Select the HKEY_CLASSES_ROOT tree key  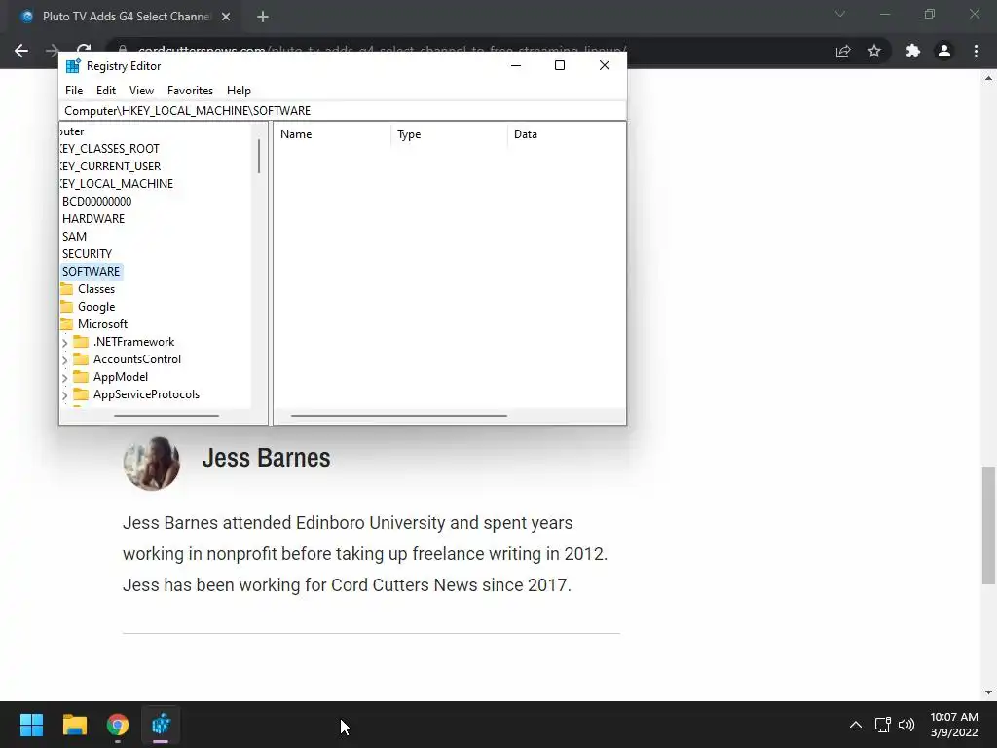[x=109, y=149]
